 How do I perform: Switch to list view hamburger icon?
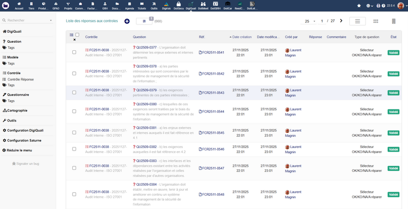coord(358,21)
